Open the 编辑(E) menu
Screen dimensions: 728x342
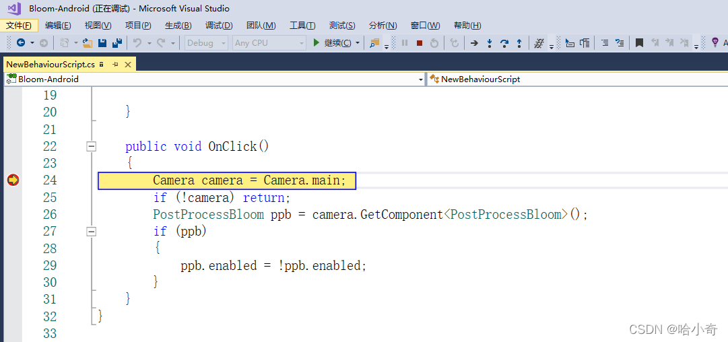[58, 25]
